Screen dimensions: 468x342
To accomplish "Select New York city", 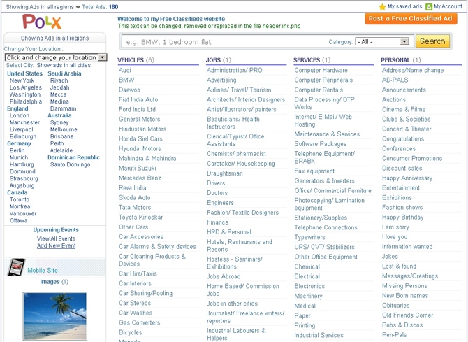I will (x=22, y=80).
